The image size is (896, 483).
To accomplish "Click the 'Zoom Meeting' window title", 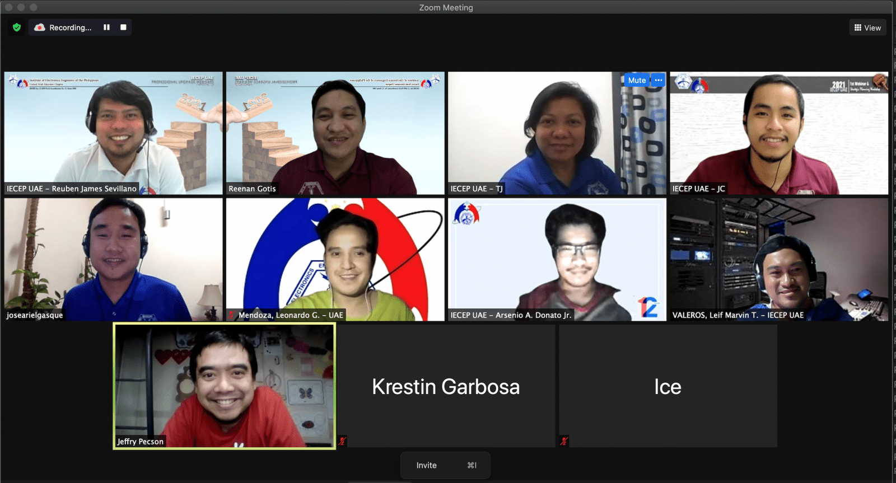I will click(446, 7).
